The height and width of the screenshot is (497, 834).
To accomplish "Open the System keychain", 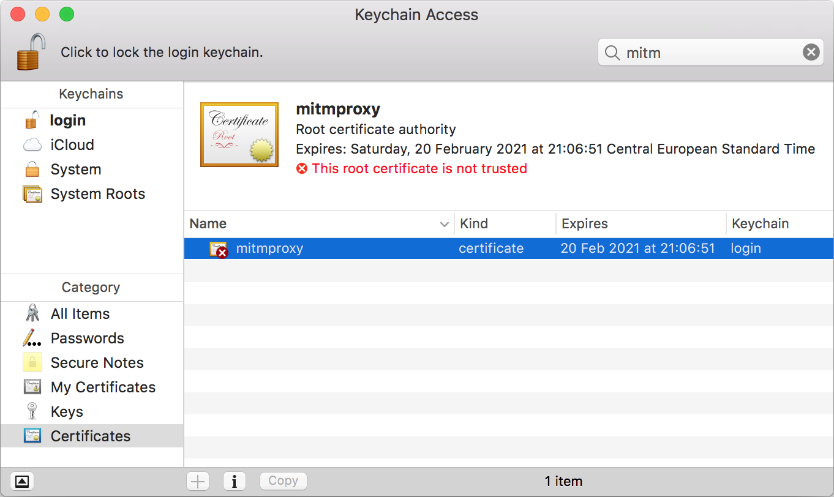I will pyautogui.click(x=75, y=170).
